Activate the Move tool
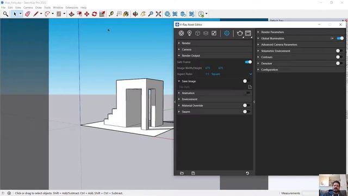348x196 pixels. [86, 14]
